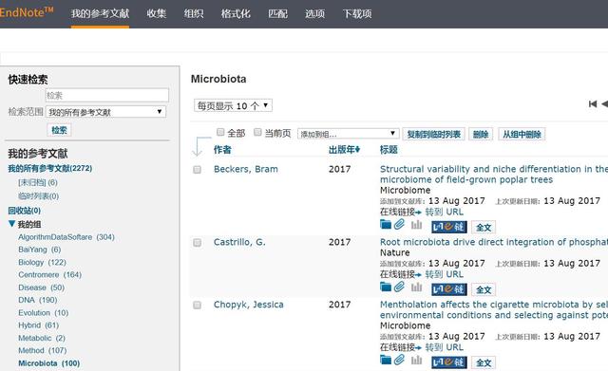Open author link Chopyk, Jessica

[x=249, y=305]
